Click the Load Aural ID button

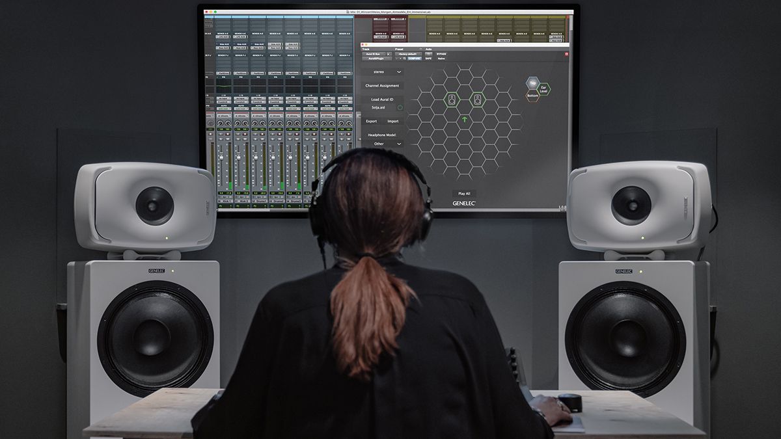click(x=381, y=99)
